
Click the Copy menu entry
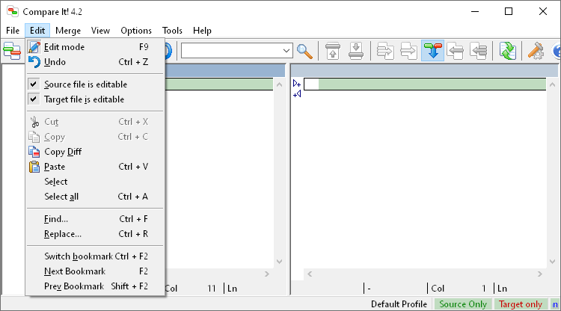click(x=95, y=137)
